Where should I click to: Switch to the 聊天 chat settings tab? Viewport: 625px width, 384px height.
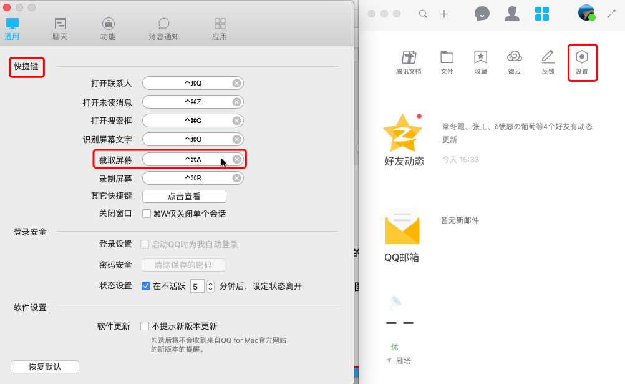pos(60,29)
